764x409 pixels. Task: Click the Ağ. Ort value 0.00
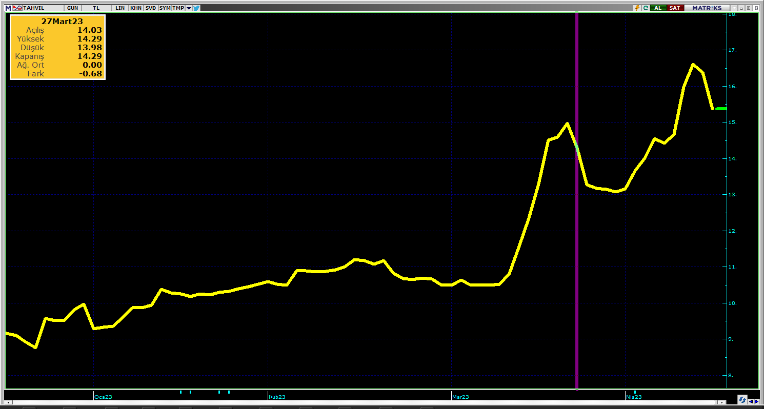[x=92, y=65]
